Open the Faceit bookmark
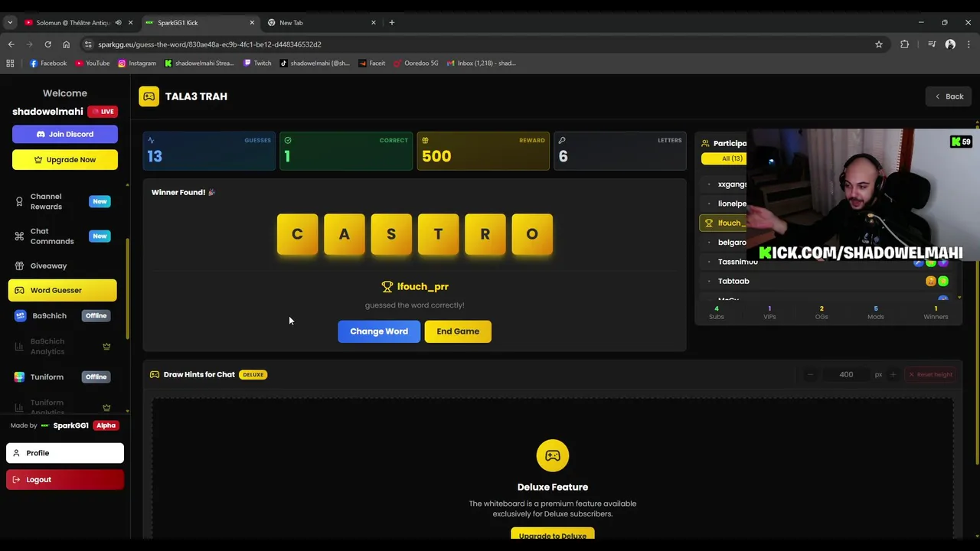Screen dimensions: 980x551 (x=371, y=64)
